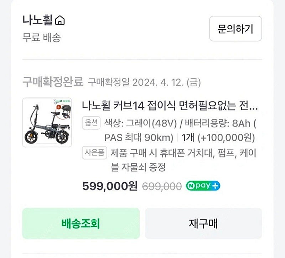Click the 무료 배송 shipping label
Viewport: 285px width, 258px height.
coord(41,38)
